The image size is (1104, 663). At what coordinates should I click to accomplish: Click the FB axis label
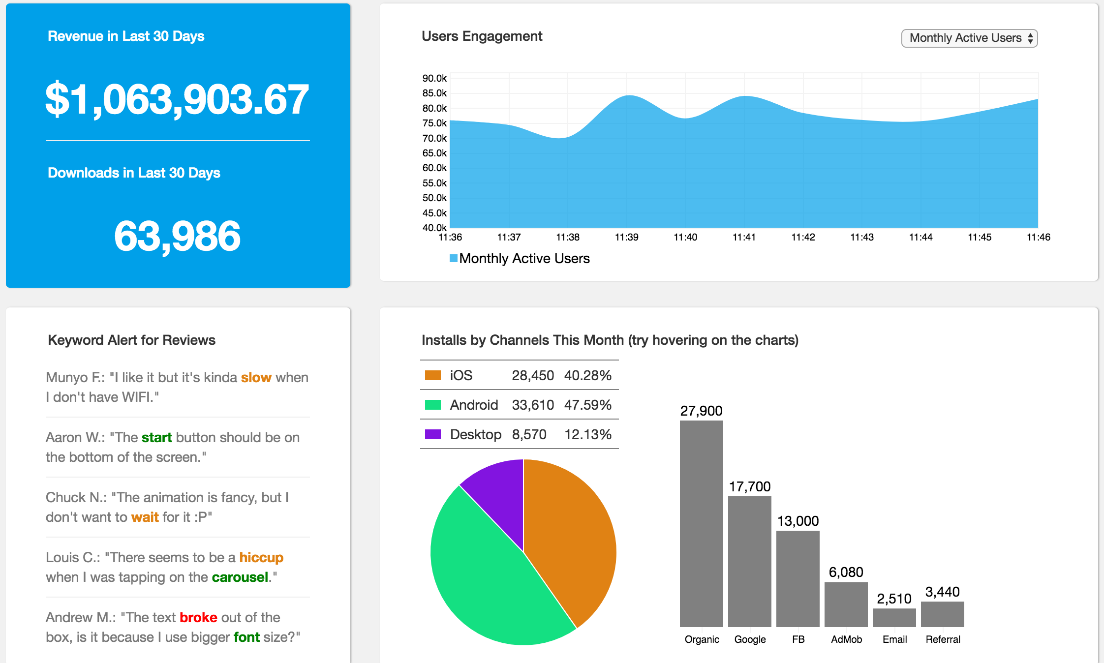(798, 639)
